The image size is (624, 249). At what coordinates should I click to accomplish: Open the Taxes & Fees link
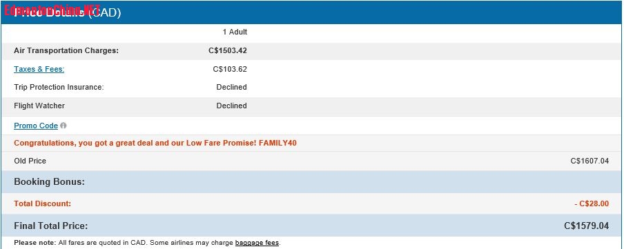39,69
